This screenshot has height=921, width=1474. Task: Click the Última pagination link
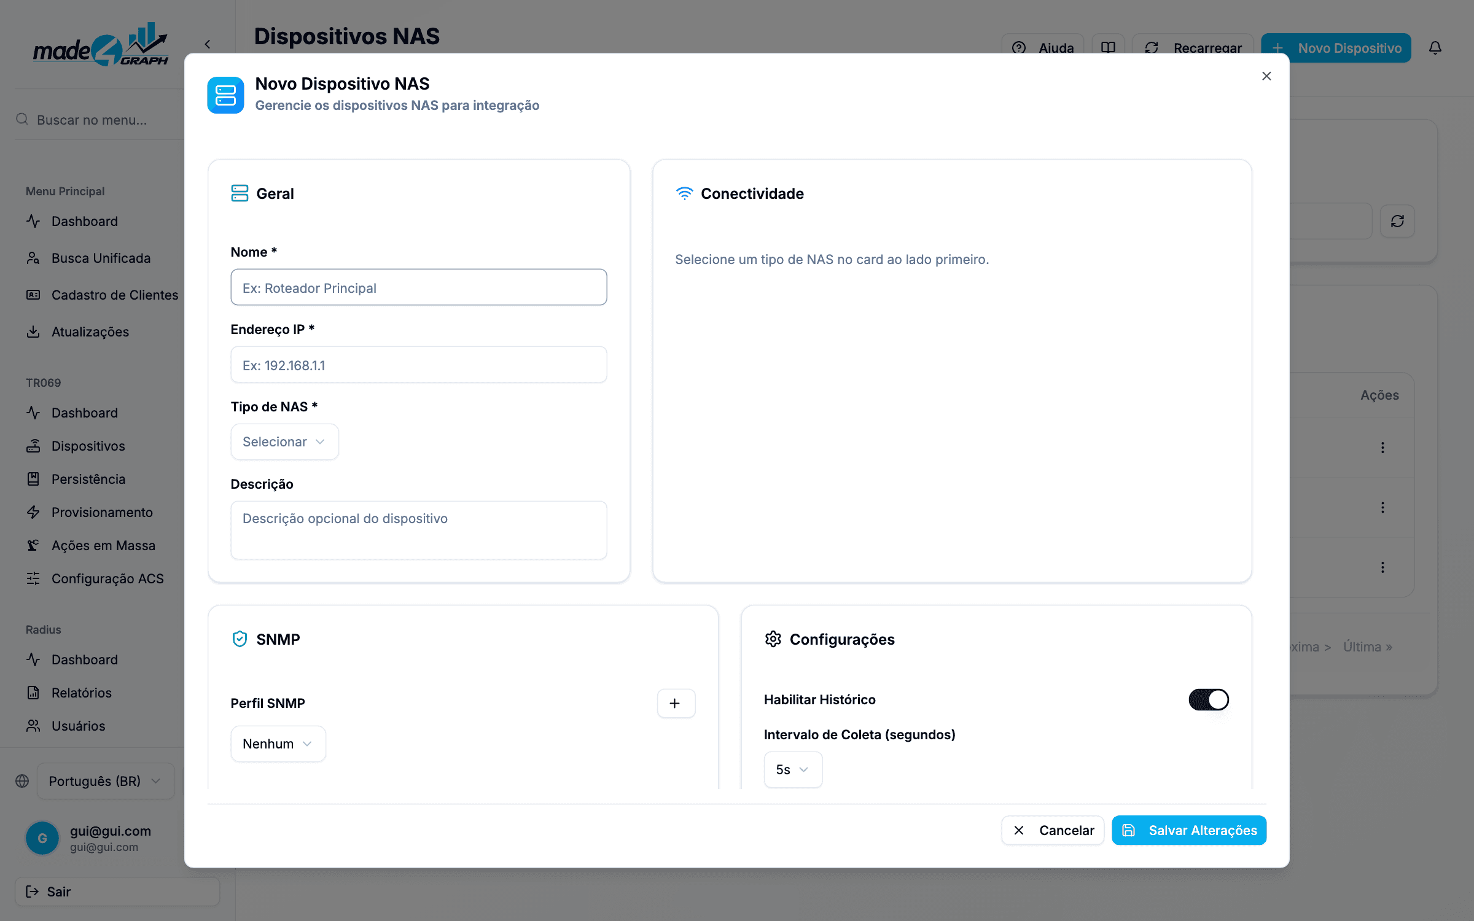click(1367, 647)
